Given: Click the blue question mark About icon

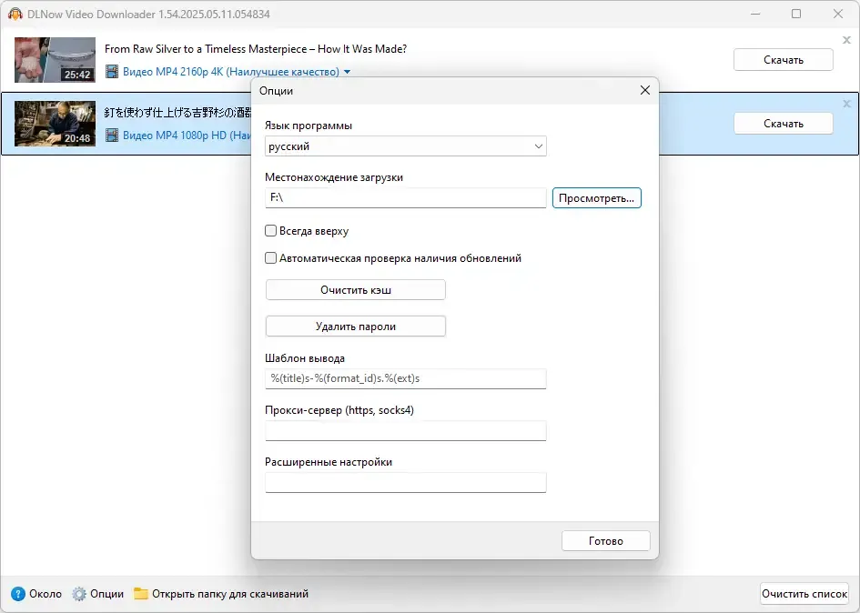Looking at the screenshot, I should [x=18, y=594].
